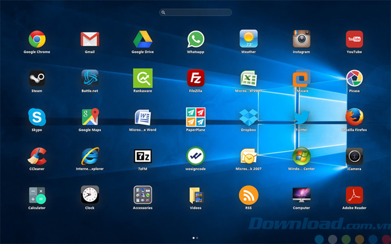Open the Weather app
The height and width of the screenshot is (244, 391).
click(x=249, y=38)
